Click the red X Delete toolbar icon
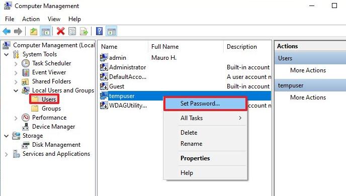 coord(60,31)
